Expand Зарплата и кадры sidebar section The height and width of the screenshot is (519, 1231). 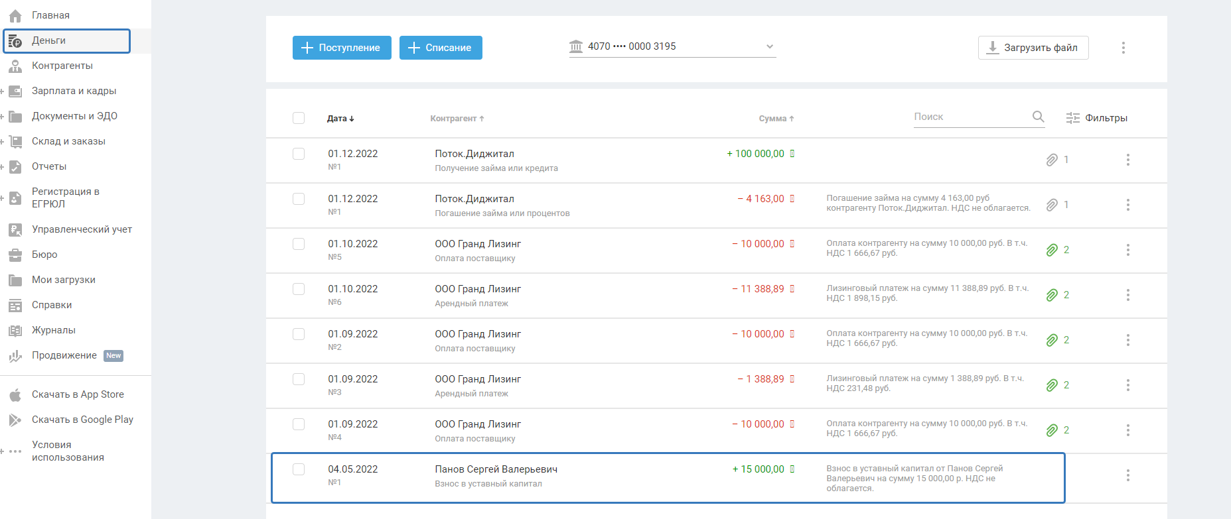click(x=3, y=91)
